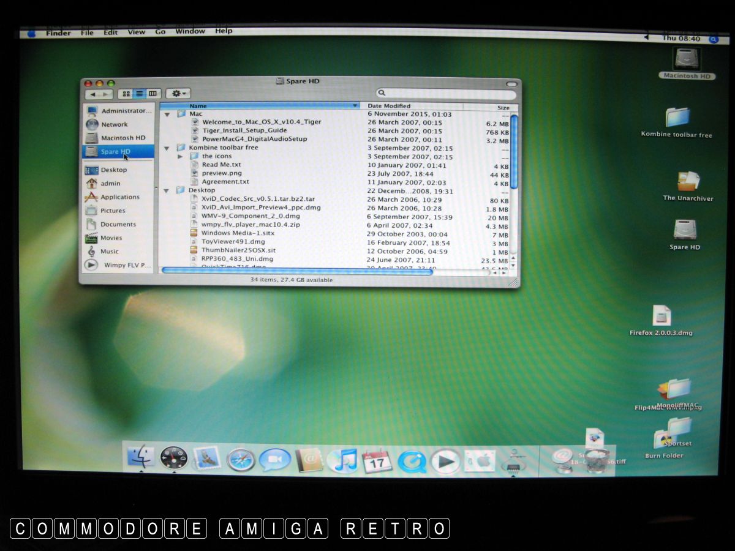Launch iTunes from the Dock
This screenshot has width=735, height=551.
343,460
